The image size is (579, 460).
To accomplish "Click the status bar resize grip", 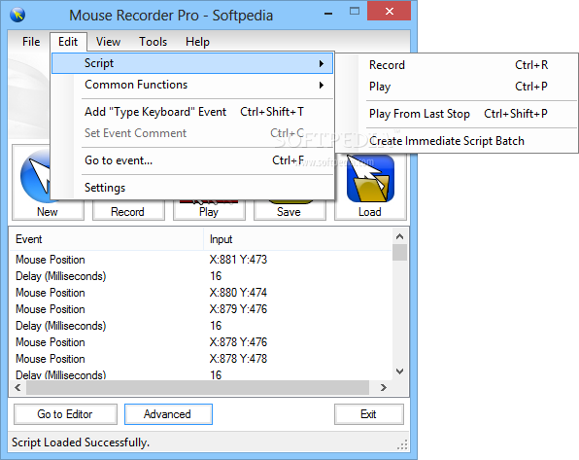I will [x=402, y=444].
